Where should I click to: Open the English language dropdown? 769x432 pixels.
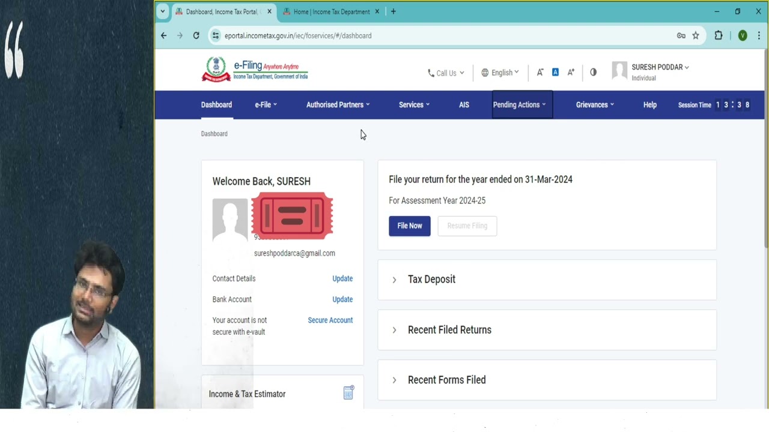(500, 73)
